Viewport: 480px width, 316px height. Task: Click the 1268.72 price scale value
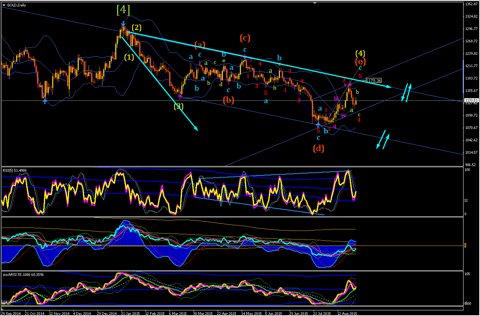[471, 41]
